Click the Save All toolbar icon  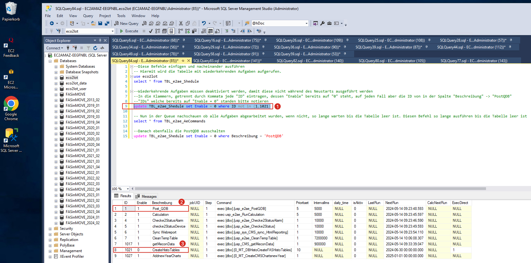click(x=107, y=23)
